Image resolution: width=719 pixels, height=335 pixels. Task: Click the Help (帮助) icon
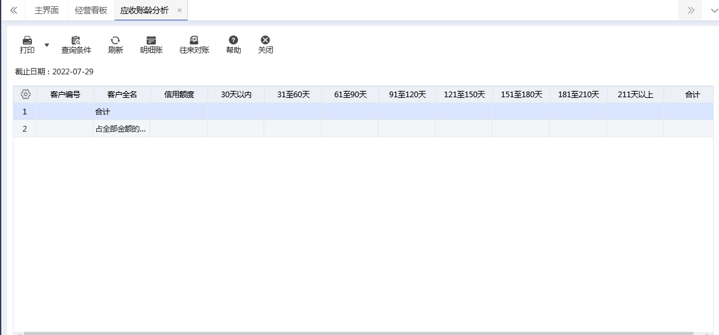point(233,41)
